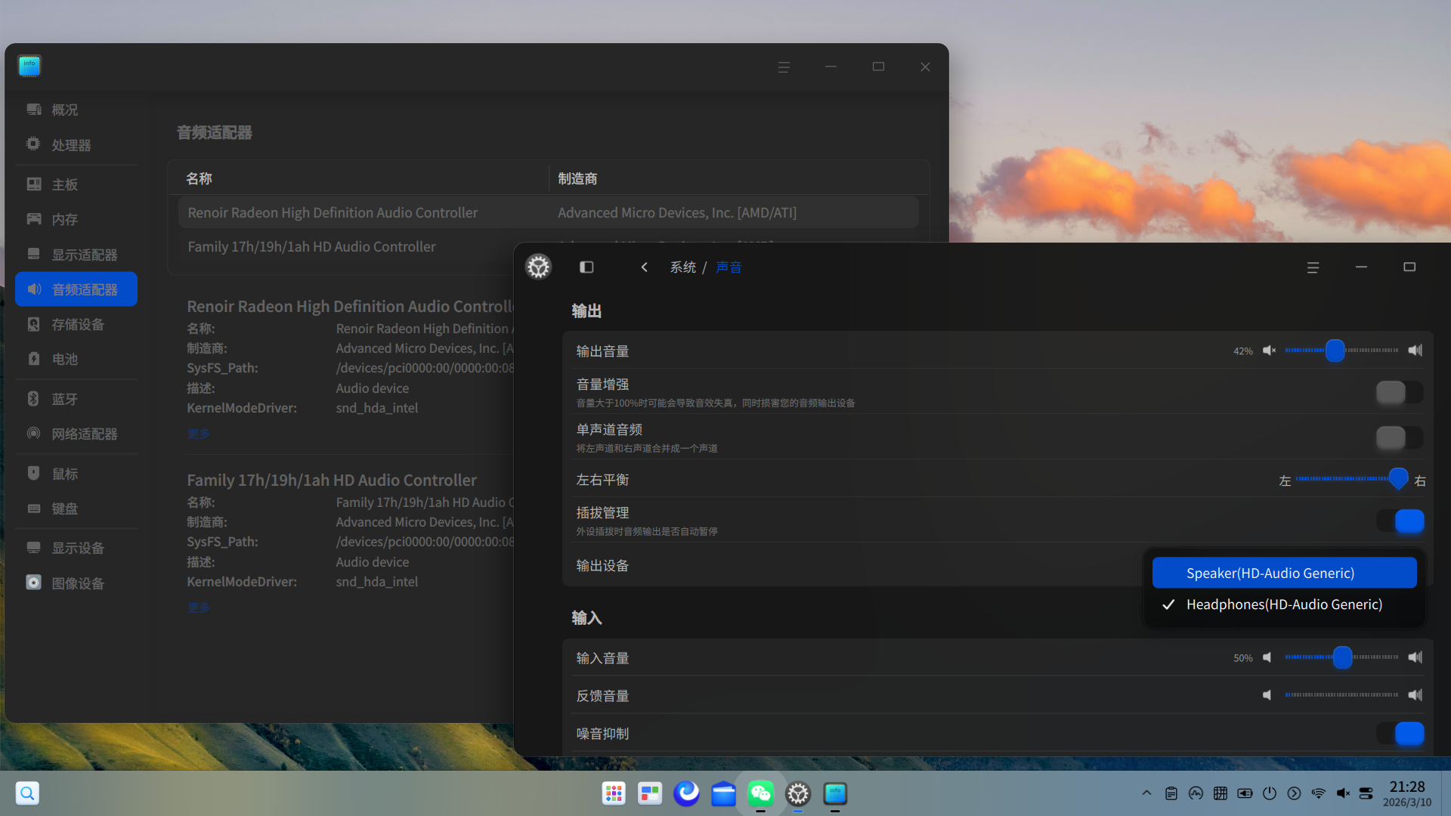The image size is (1451, 816).
Task: Click the power icon in system tray
Action: click(1270, 793)
